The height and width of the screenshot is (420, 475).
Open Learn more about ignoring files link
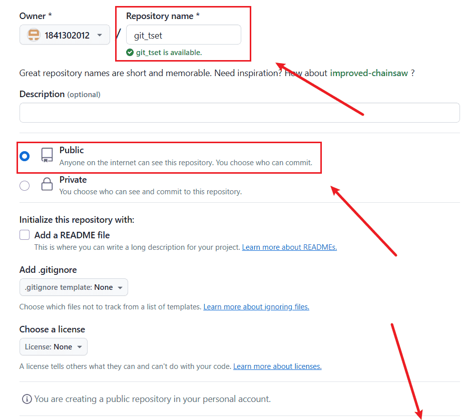point(256,307)
